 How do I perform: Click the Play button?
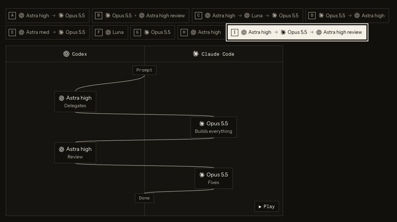point(267,207)
